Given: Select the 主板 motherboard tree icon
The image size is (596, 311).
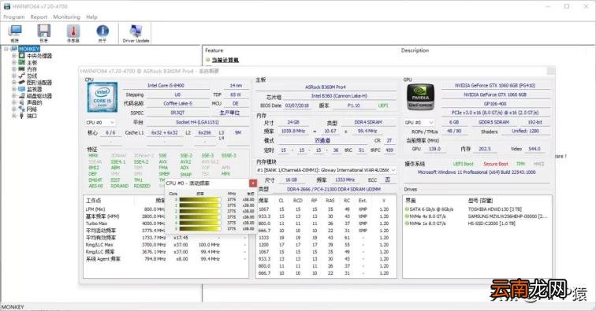Looking at the screenshot, I should (22, 62).
